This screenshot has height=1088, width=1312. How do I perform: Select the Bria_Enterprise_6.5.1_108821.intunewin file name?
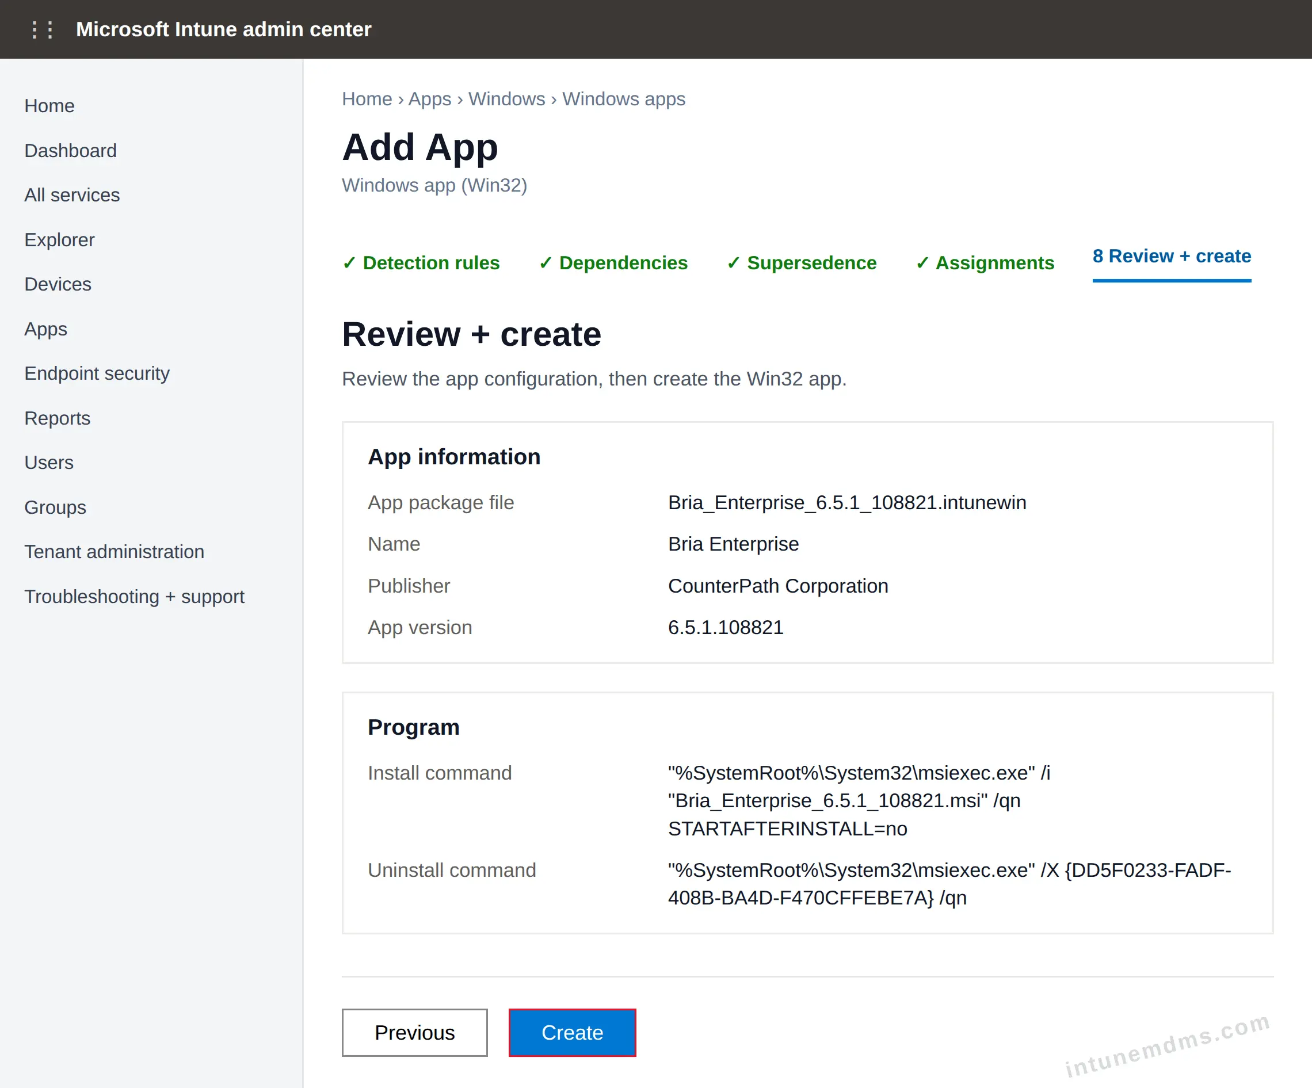(847, 503)
